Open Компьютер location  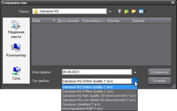pos(16,50)
